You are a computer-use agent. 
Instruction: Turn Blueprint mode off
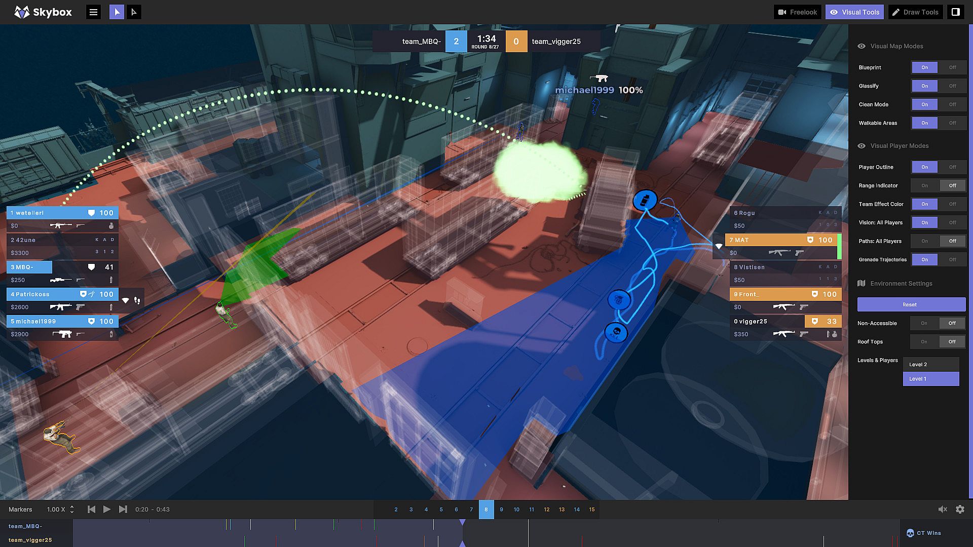(952, 67)
